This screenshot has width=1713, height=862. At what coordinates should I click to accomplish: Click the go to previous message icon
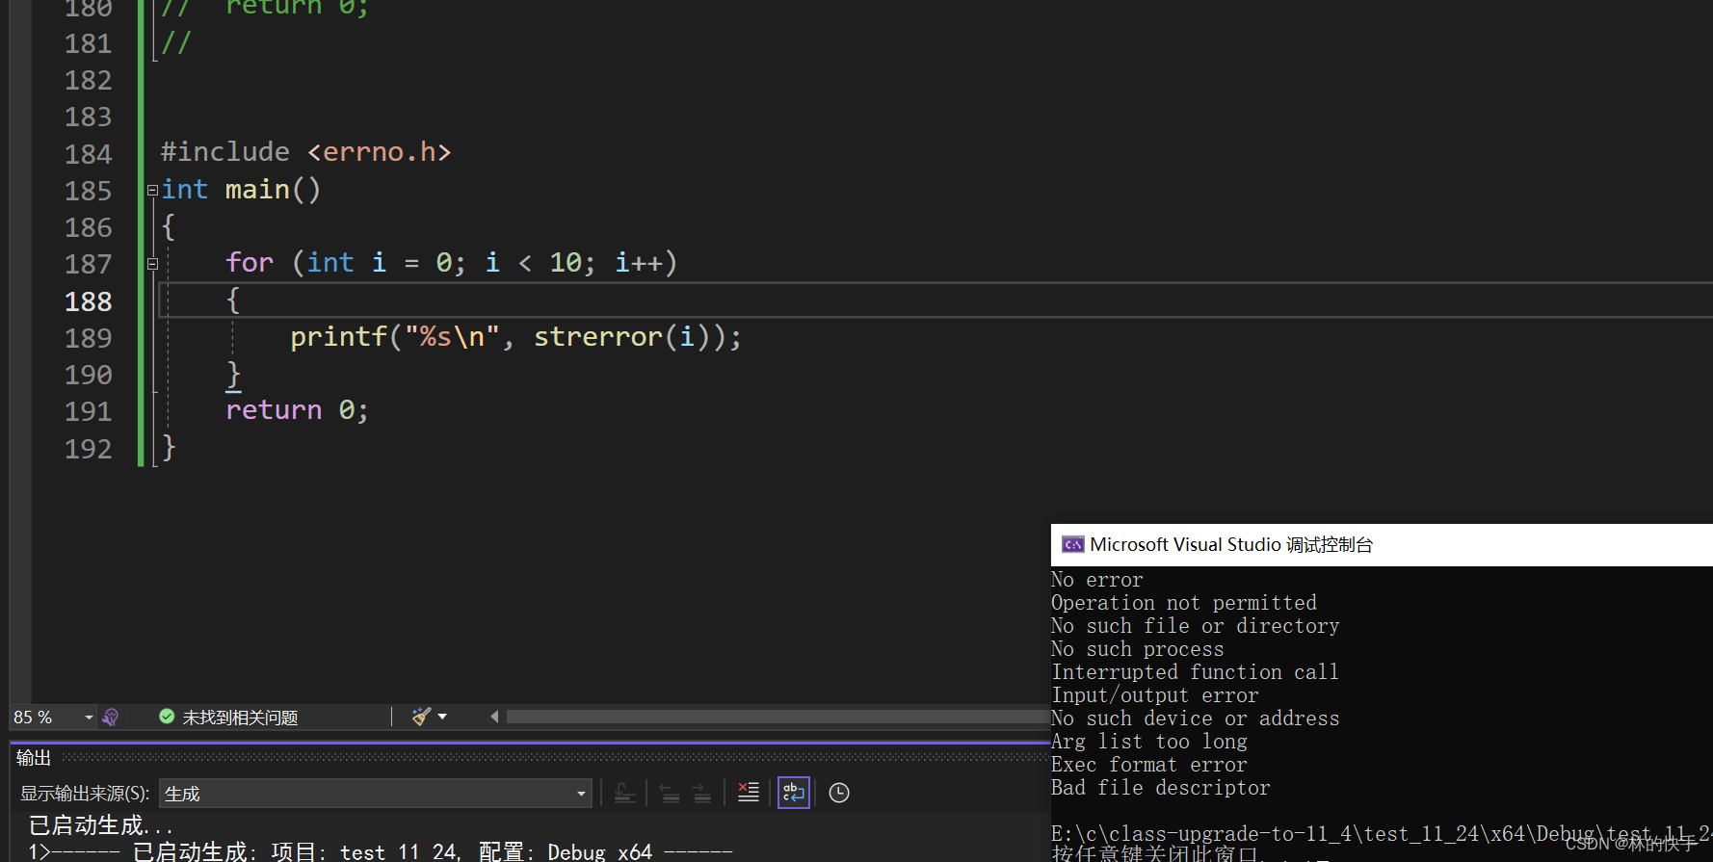pos(670,793)
